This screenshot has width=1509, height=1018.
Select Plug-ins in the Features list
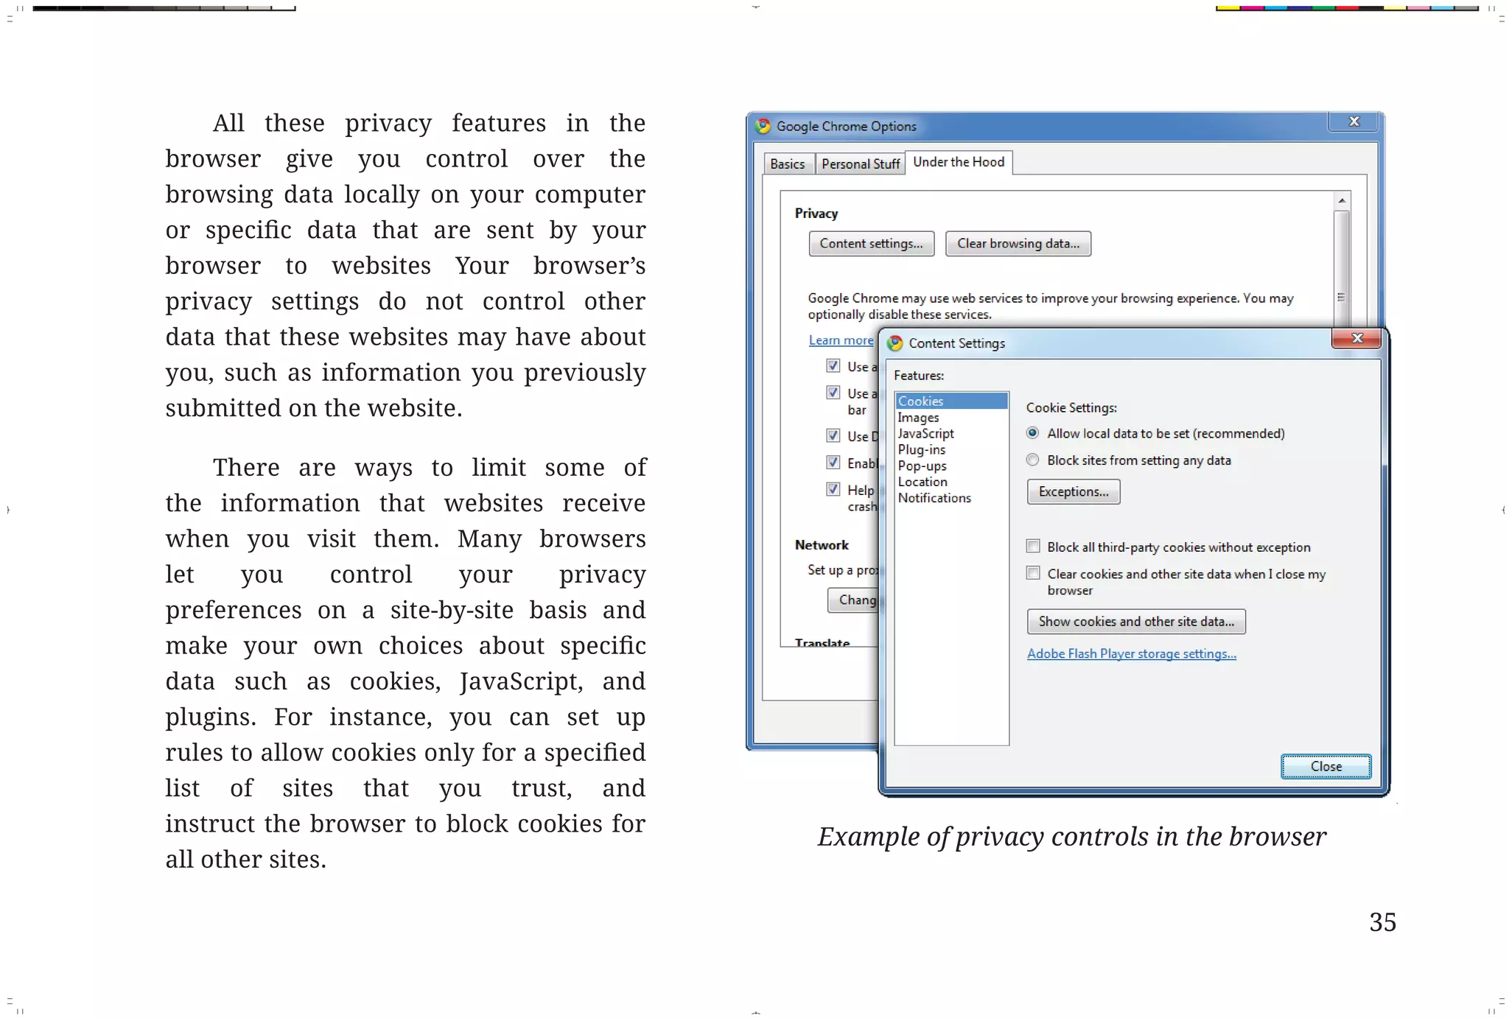(x=951, y=449)
